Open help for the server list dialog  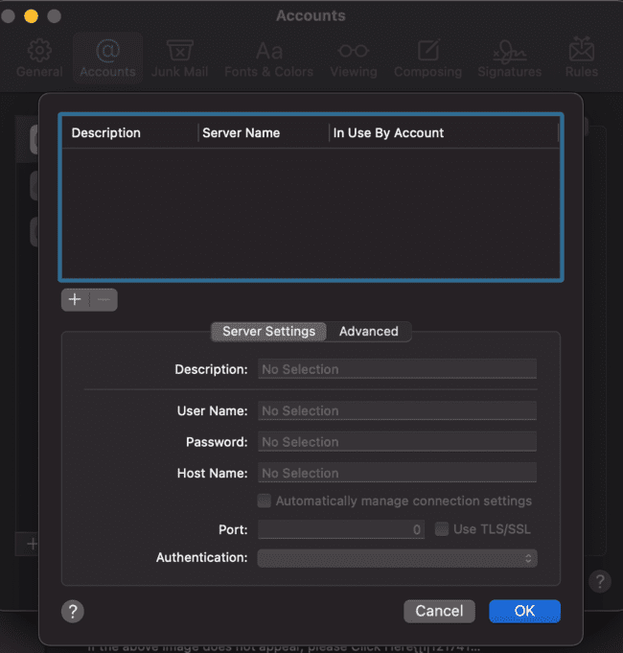point(73,611)
